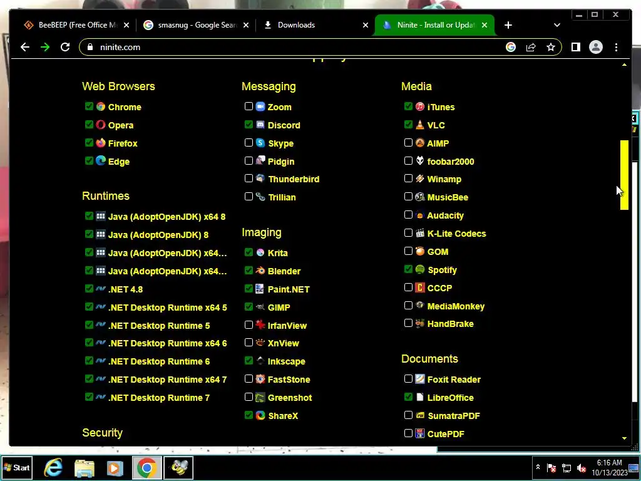Open the Windows Start button

pos(16,467)
